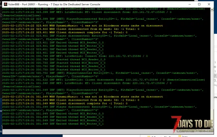Click the 323.401 'Player disconnected' INF line
Image resolution: width=217 pixels, height=137 pixels.
click(99, 37)
